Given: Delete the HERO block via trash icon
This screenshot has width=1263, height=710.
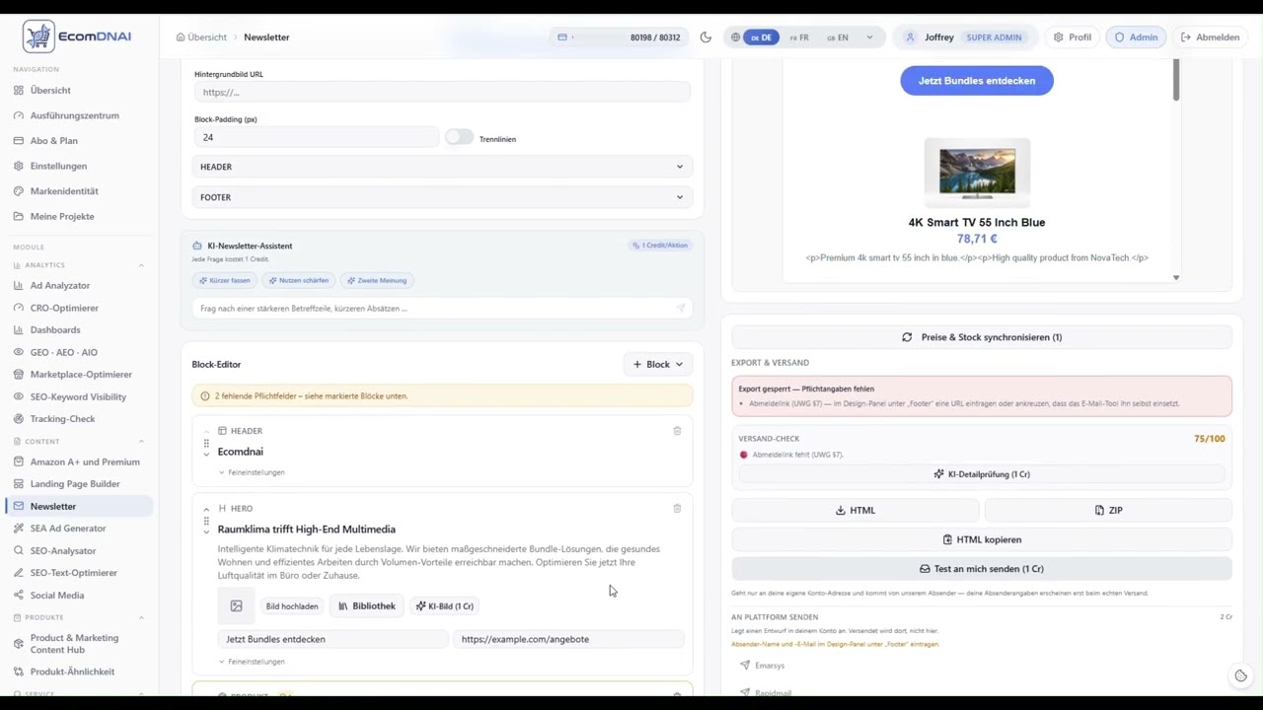Looking at the screenshot, I should [677, 508].
